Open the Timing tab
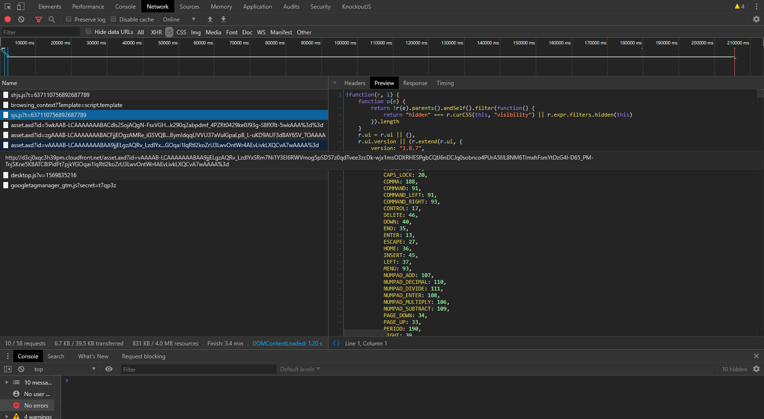This screenshot has width=764, height=419. pyautogui.click(x=445, y=83)
